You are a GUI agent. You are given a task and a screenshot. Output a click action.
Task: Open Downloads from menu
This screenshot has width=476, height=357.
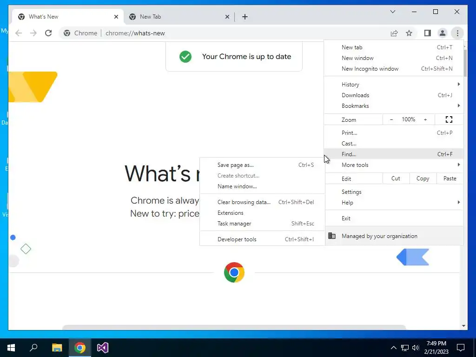click(394, 95)
